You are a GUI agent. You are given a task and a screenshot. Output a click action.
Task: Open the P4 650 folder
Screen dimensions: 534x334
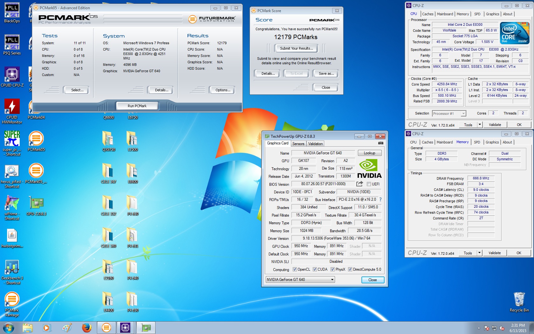[x=133, y=302]
